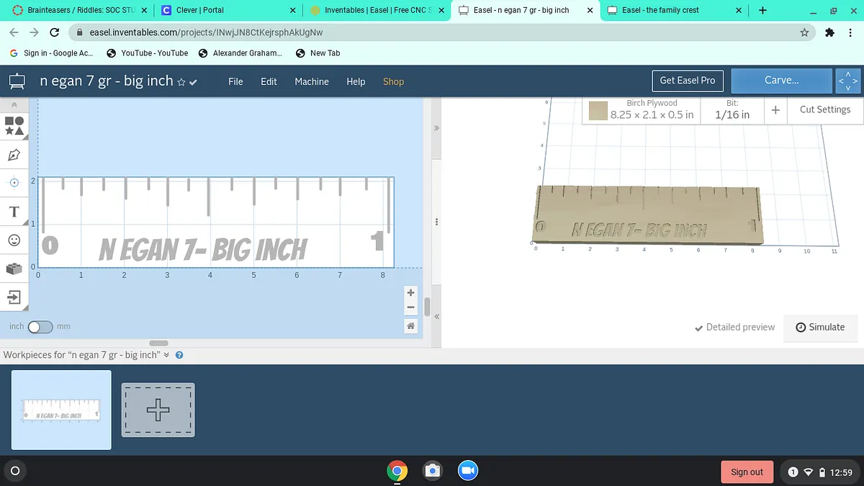The height and width of the screenshot is (486, 864).
Task: Select the Pen drawing tool
Action: [14, 155]
